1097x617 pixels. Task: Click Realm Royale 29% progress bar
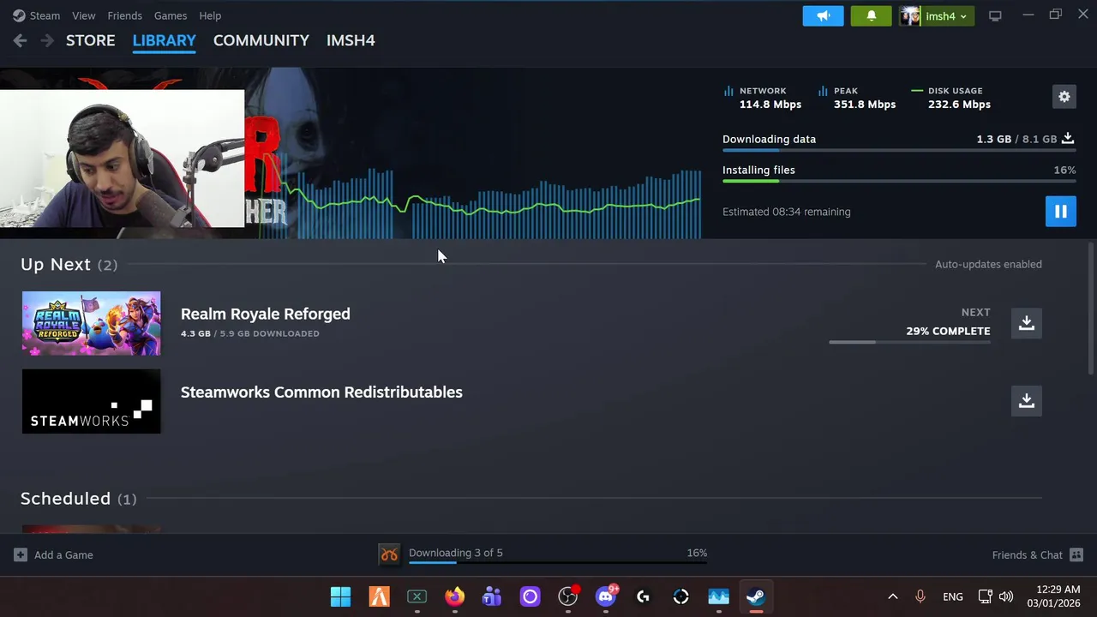click(909, 342)
